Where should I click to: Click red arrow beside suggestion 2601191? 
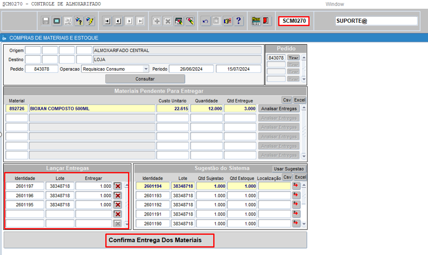pos(297,214)
